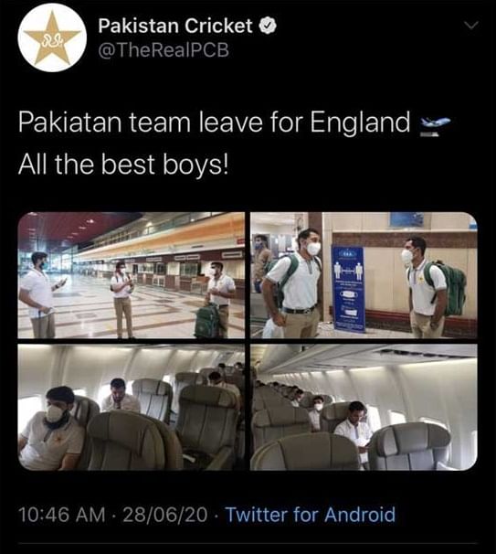Click the blue social distancing sign in photo
This screenshot has width=496, height=554.
348,289
